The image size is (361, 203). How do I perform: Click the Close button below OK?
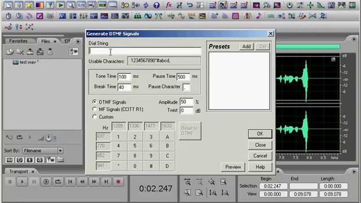(260, 145)
